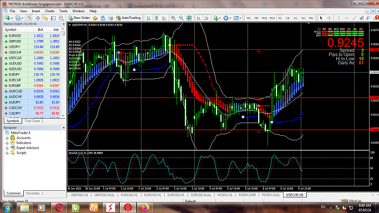Switch to candlestick chart display icon
The image size is (379, 213).
[156, 18]
